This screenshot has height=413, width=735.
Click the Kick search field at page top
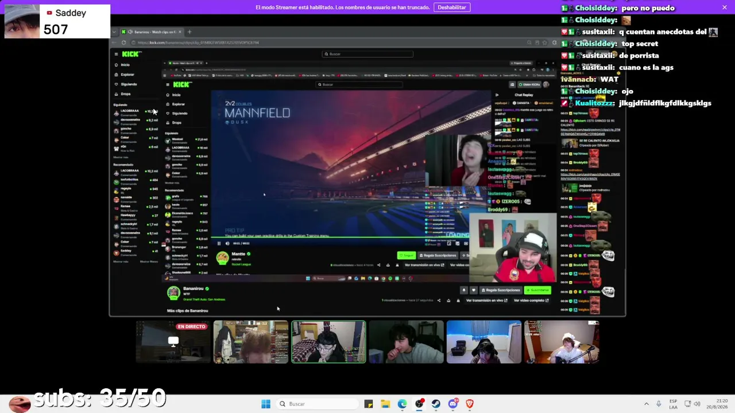tap(367, 54)
